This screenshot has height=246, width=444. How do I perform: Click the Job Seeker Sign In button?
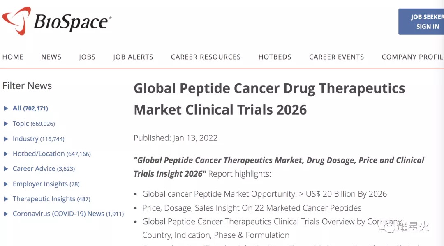point(421,22)
